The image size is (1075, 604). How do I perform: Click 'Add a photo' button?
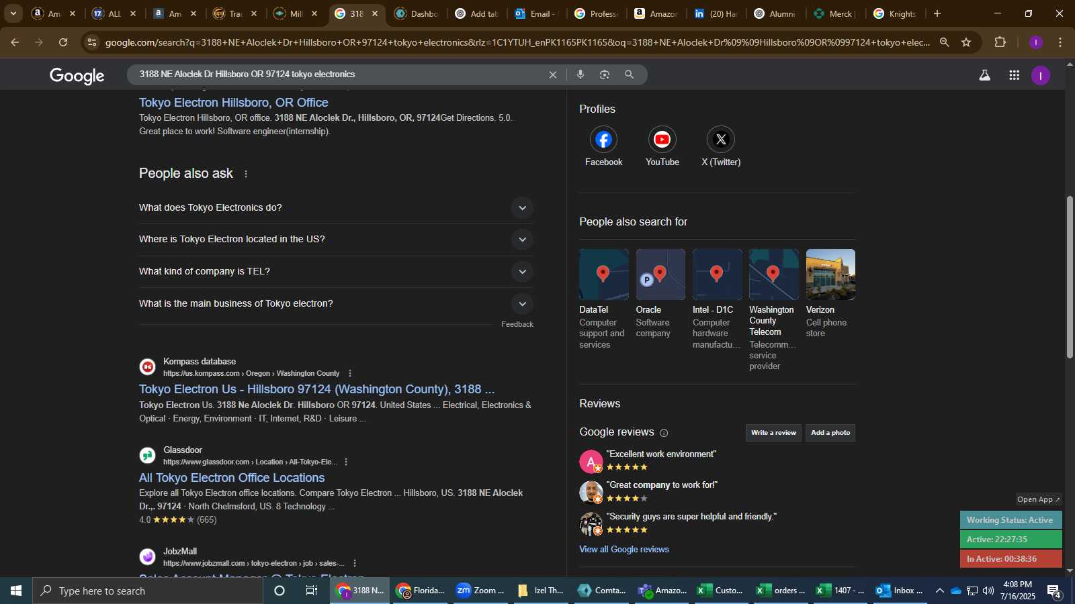830,433
